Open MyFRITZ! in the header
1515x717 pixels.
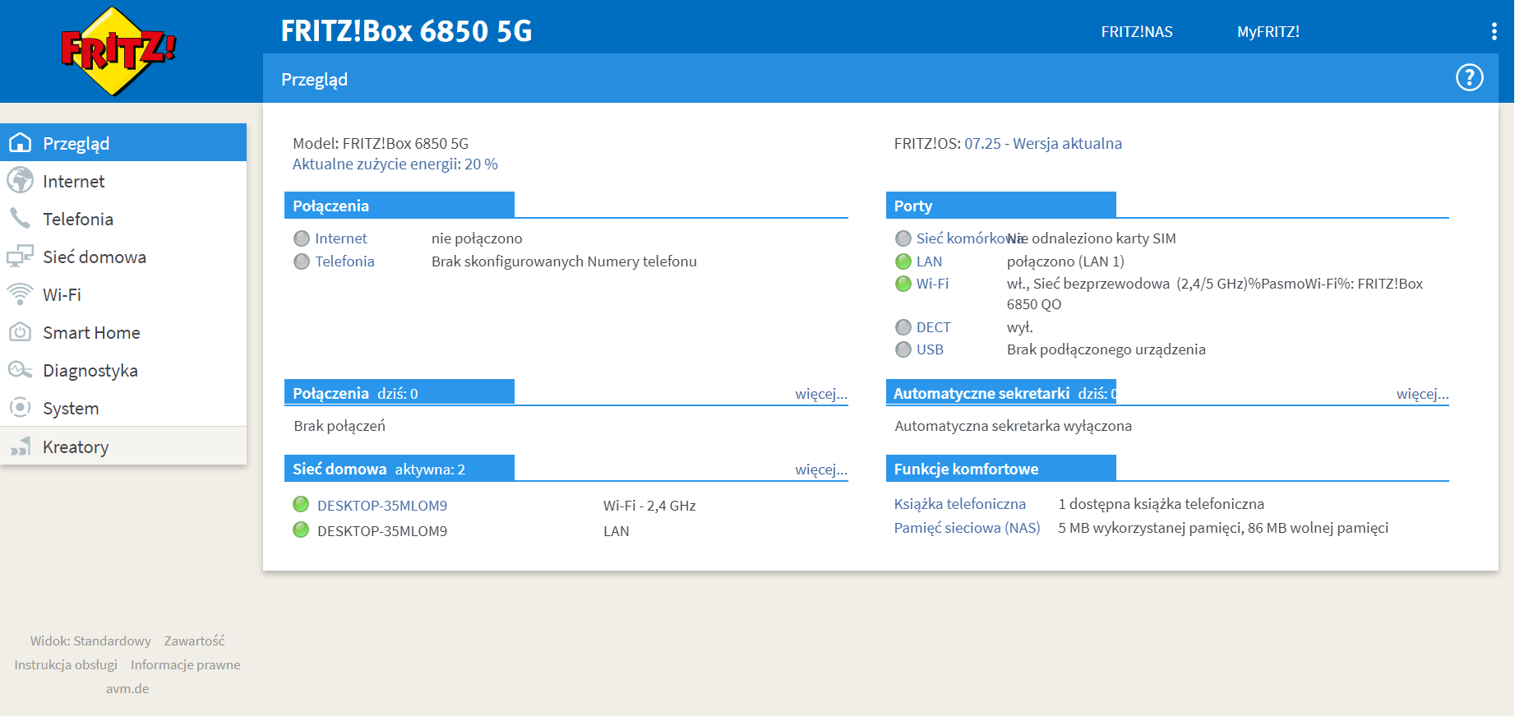click(1268, 32)
